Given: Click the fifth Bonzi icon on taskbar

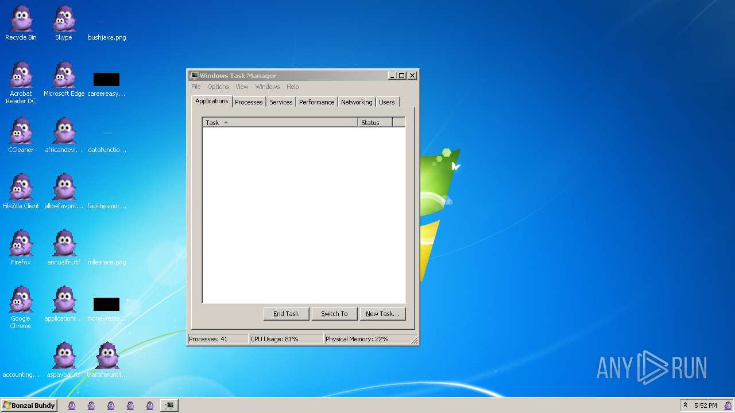Looking at the screenshot, I should 150,406.
